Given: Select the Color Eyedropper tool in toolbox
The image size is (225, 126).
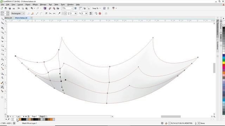Looking at the screenshot, I should click(x=2, y=83).
